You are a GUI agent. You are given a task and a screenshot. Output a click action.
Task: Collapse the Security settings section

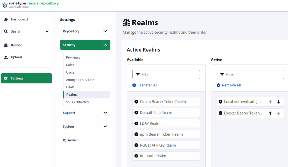pyautogui.click(x=105, y=45)
